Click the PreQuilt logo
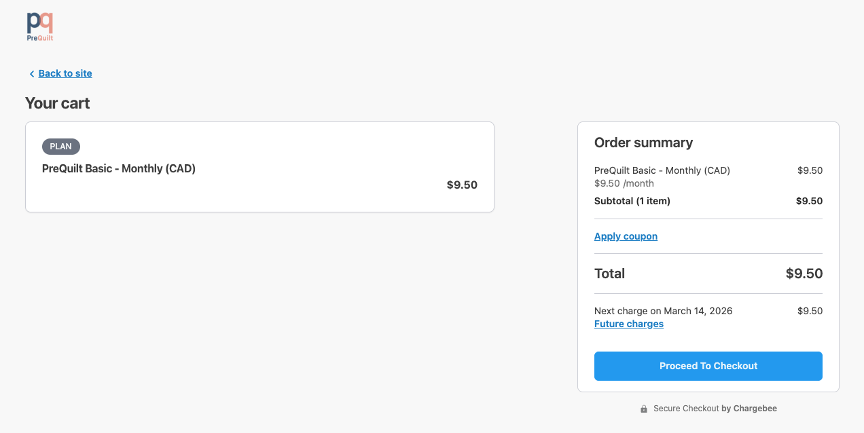This screenshot has width=864, height=433. click(40, 26)
